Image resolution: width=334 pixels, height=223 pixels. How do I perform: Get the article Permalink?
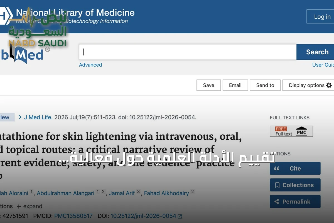[x=295, y=202]
